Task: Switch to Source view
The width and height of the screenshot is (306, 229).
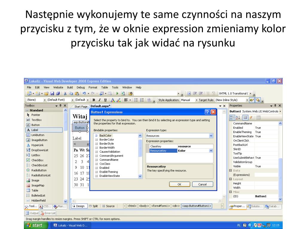Action: (x=108, y=206)
